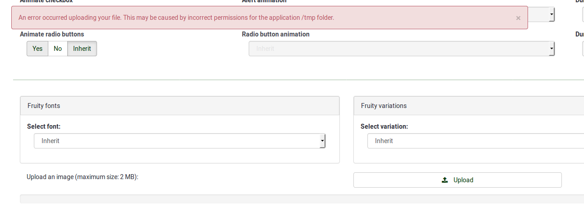
Task: Click the "Animate radio buttons" label
Action: click(52, 34)
